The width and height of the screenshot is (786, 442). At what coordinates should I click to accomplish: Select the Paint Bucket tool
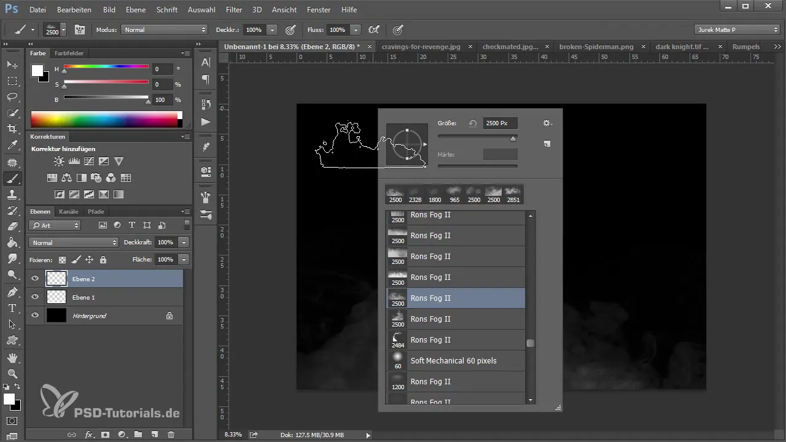(12, 243)
